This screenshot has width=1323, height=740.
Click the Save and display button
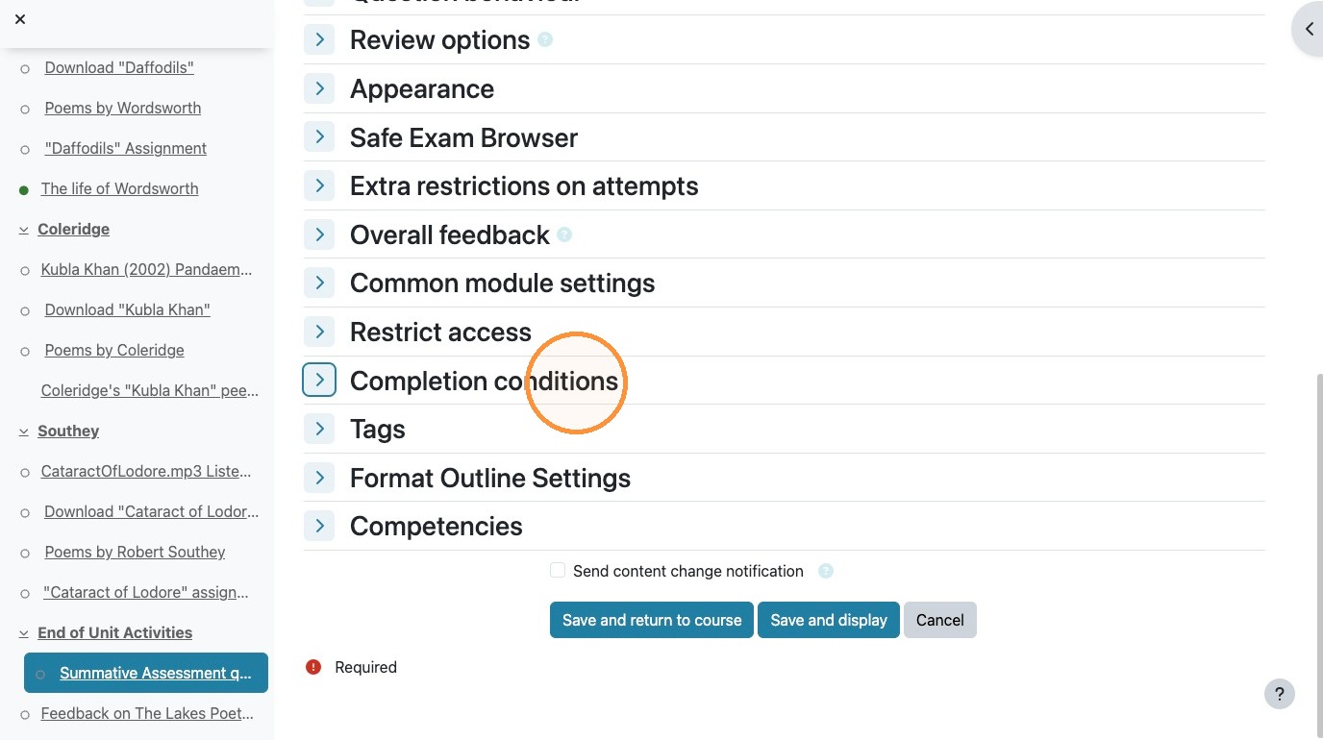(x=829, y=620)
